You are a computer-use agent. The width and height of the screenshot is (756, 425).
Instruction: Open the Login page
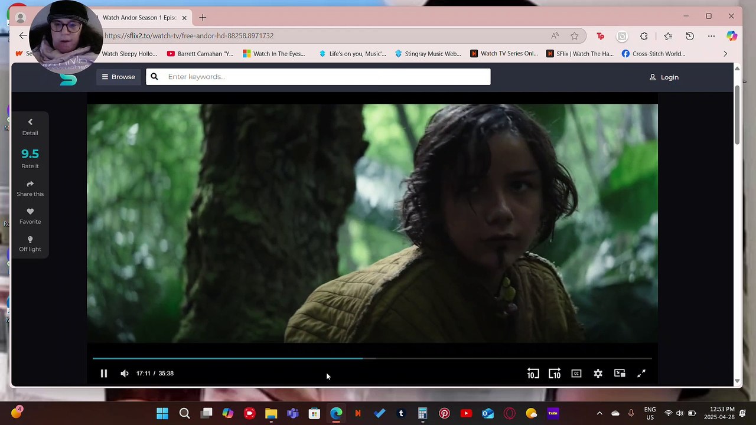pyautogui.click(x=664, y=77)
